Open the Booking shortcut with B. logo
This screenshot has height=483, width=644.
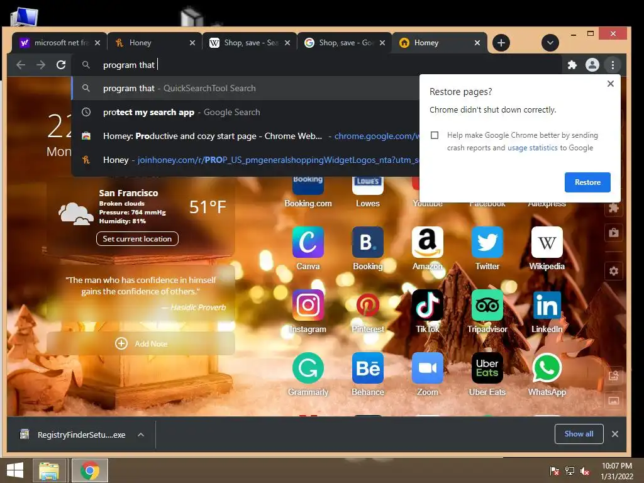367,242
